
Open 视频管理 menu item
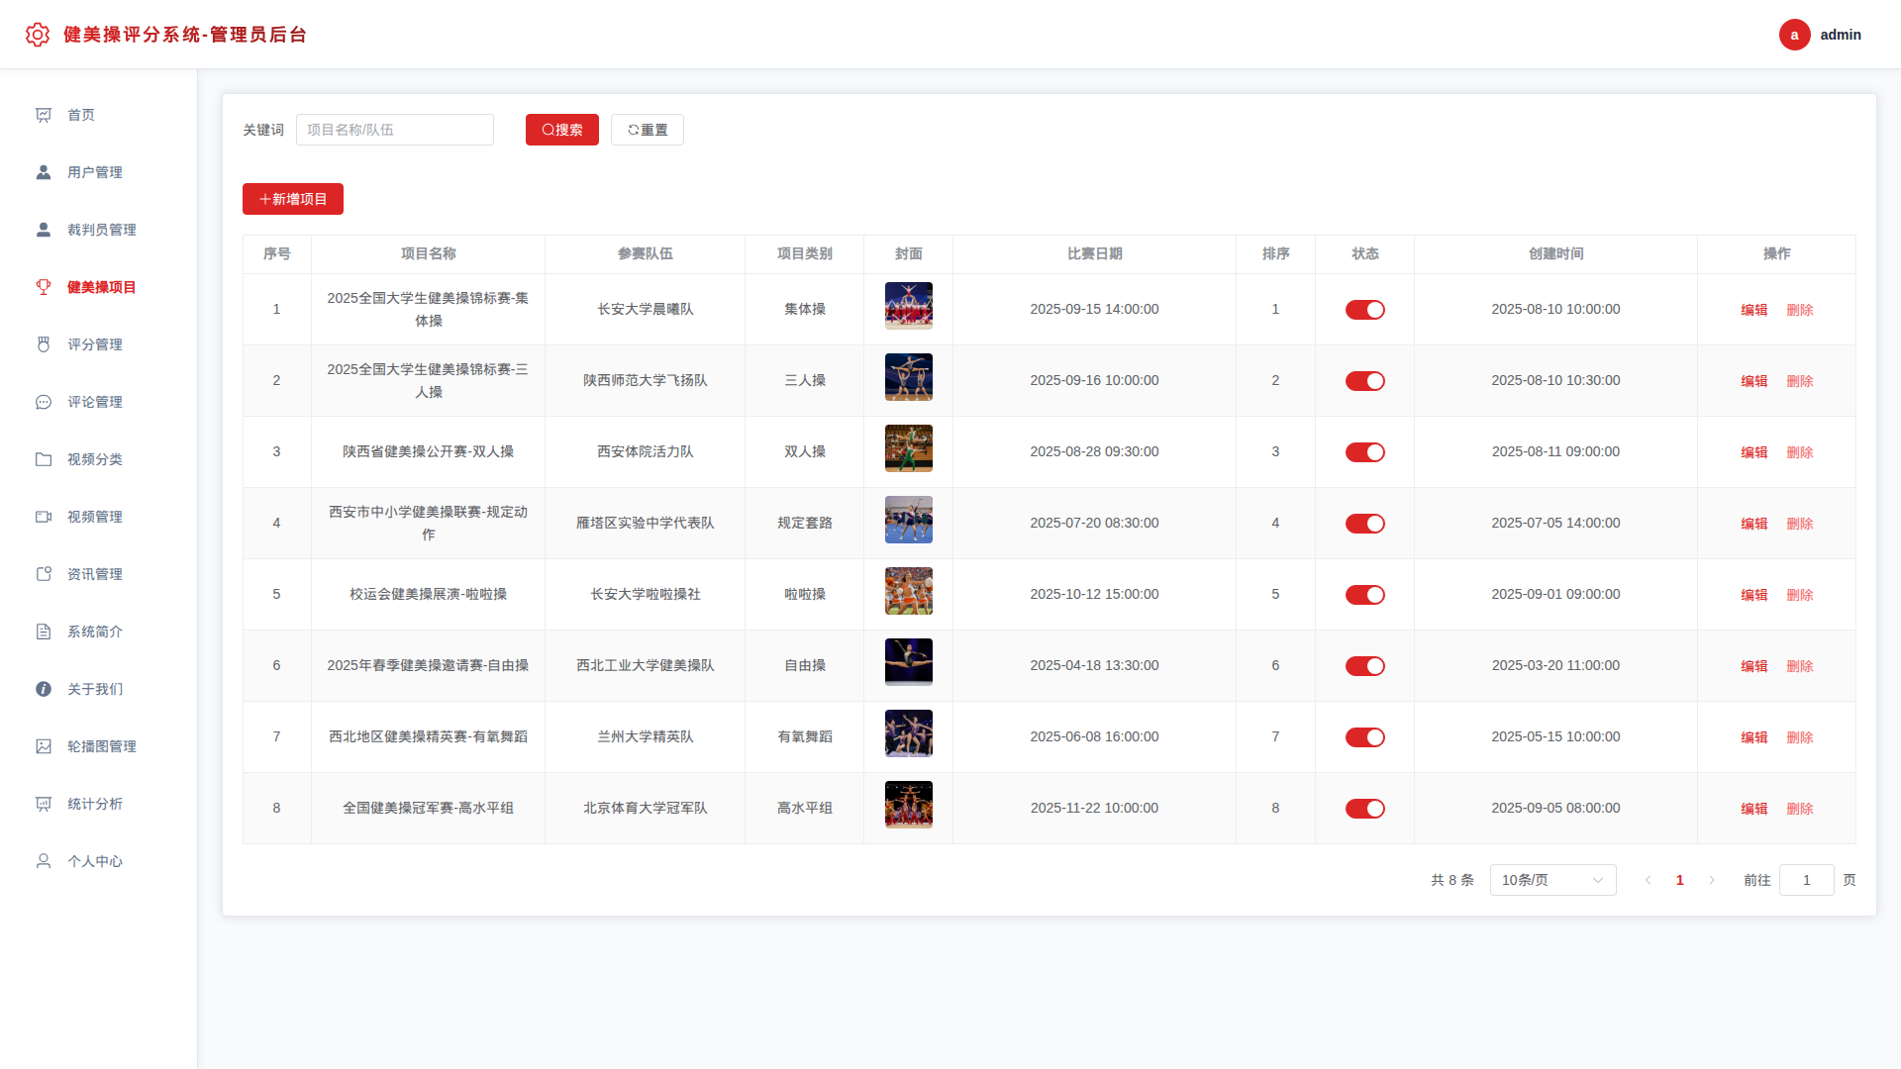pyautogui.click(x=99, y=517)
